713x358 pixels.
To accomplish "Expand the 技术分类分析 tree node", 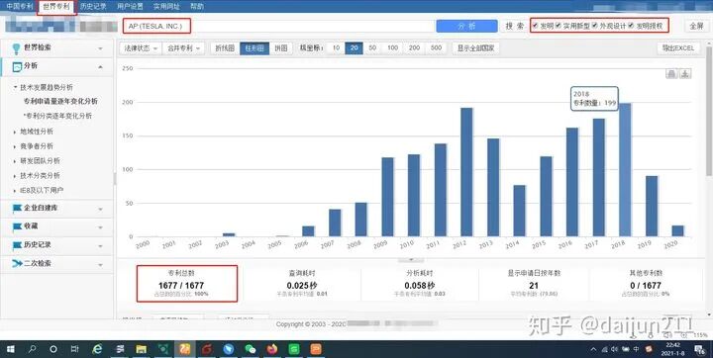I will (x=15, y=176).
